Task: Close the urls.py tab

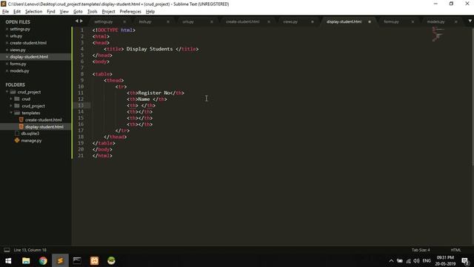Action: 211,22
